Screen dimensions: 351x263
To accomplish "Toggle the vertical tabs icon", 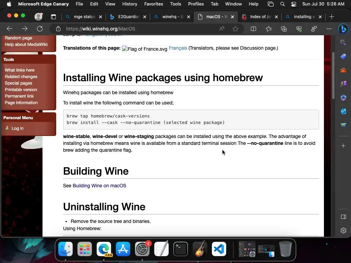I will tap(53, 17).
